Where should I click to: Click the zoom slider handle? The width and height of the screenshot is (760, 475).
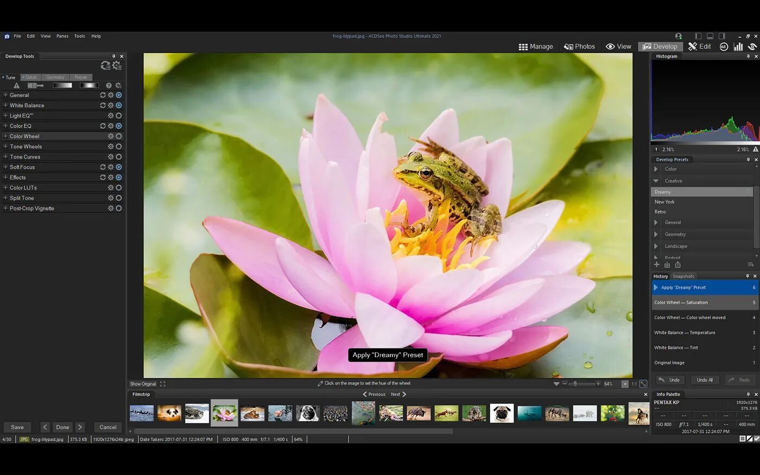(x=575, y=384)
